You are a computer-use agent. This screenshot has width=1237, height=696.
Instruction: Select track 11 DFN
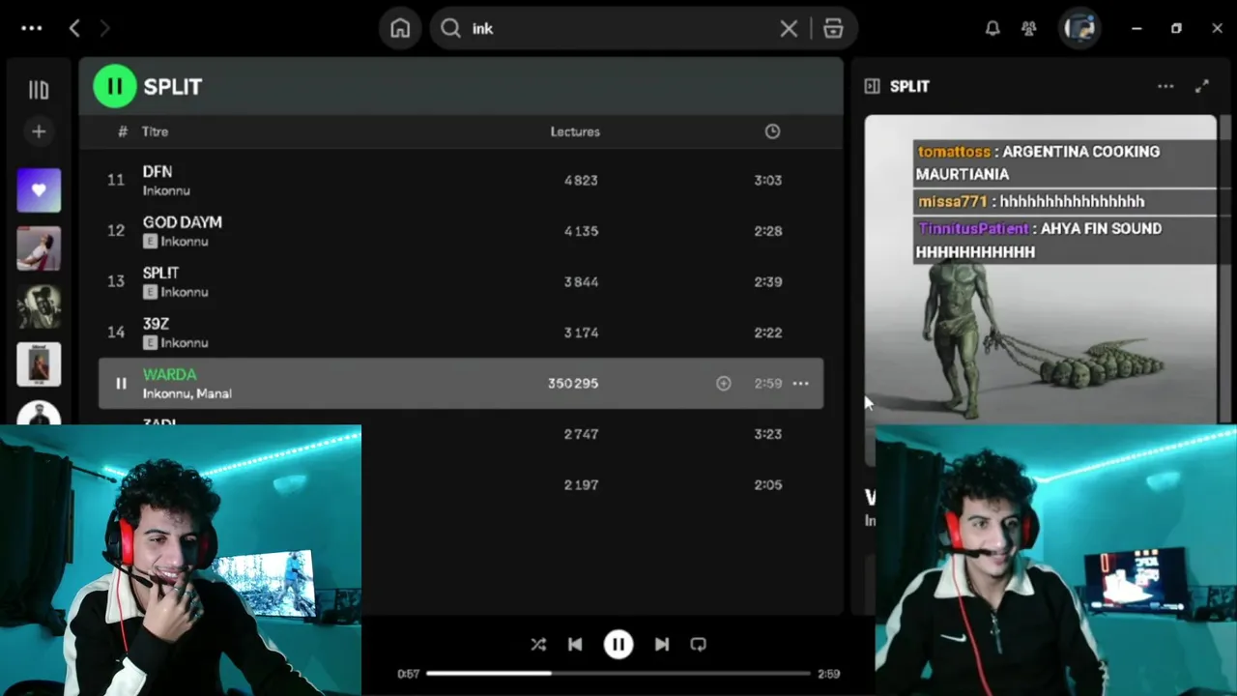(461, 180)
